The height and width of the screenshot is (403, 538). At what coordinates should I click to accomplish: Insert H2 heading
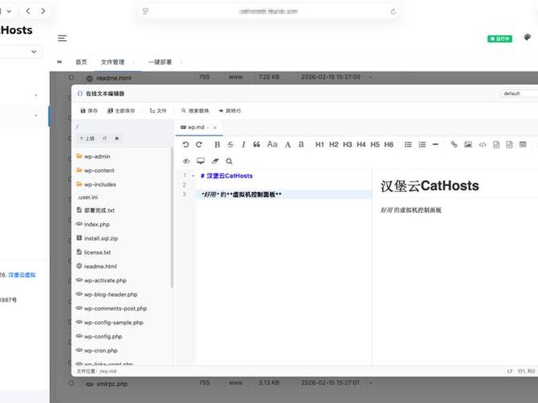(x=334, y=144)
